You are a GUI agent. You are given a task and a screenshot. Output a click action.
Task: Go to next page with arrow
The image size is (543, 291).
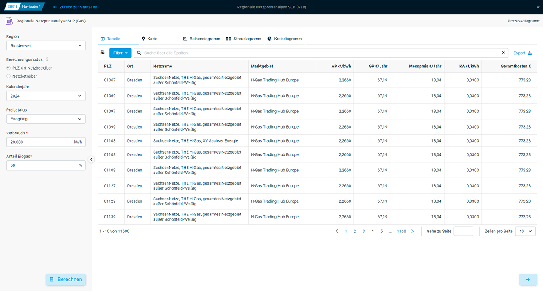[412, 231]
